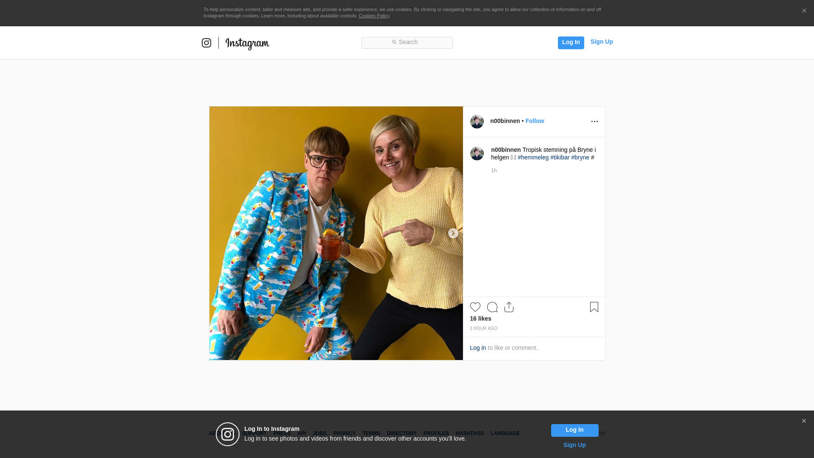Open the #tikibar hashtag
814x458 pixels.
[560, 157]
